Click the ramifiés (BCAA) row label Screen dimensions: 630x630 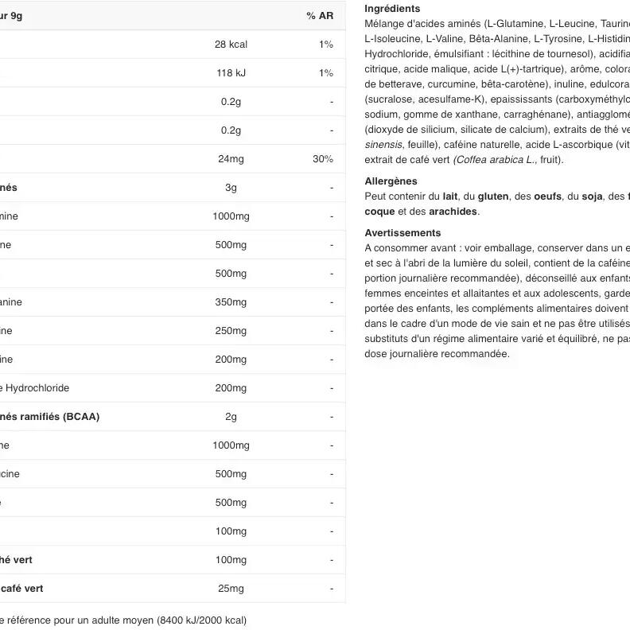click(49, 417)
